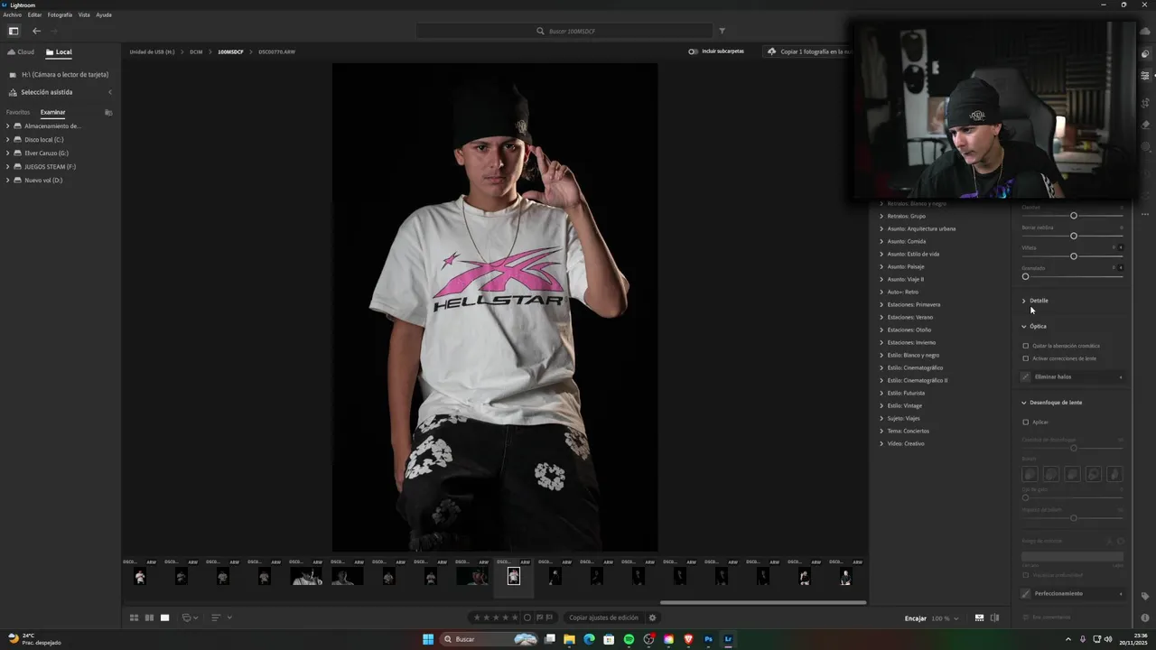Open the Perfeccionamiento tool
Viewport: 1156px width, 650px height.
(1072, 593)
